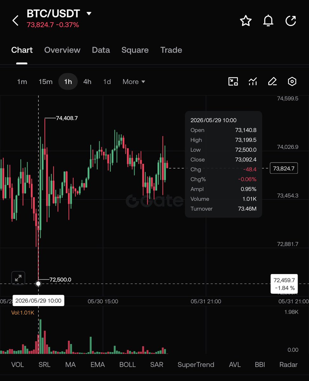Open price alert bell icon
The height and width of the screenshot is (381, 309).
coord(268,21)
